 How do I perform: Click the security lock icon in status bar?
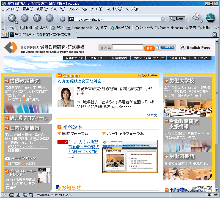[216, 195]
